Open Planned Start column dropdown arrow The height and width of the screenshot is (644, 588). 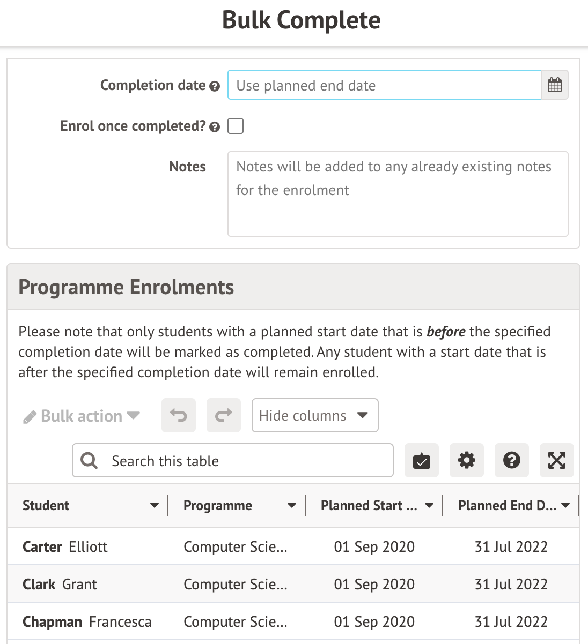tap(429, 505)
